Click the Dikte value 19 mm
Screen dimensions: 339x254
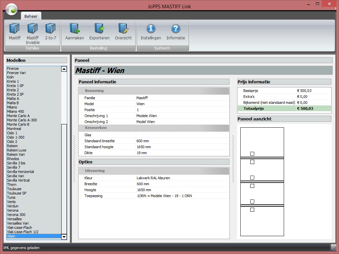point(142,153)
